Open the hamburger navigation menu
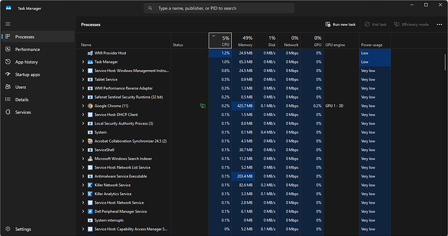Viewport: 448px width, 236px height. point(8,24)
